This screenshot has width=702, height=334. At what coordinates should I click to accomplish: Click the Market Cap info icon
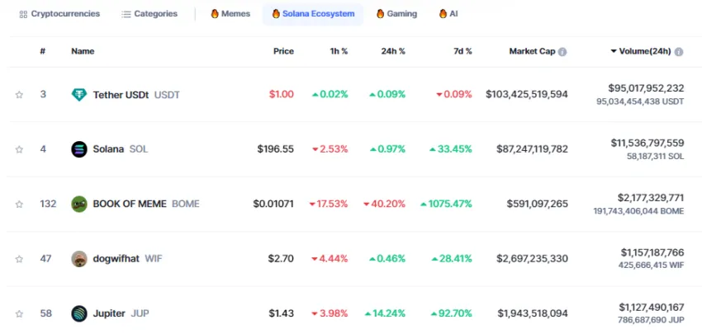562,51
